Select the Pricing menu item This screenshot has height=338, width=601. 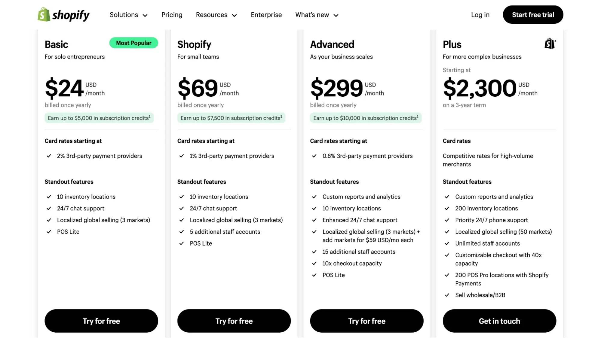[172, 14]
